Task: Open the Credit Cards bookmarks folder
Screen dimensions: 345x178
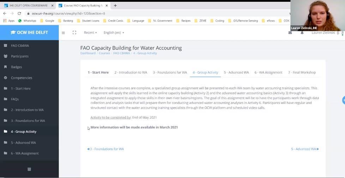Action: coord(113,21)
